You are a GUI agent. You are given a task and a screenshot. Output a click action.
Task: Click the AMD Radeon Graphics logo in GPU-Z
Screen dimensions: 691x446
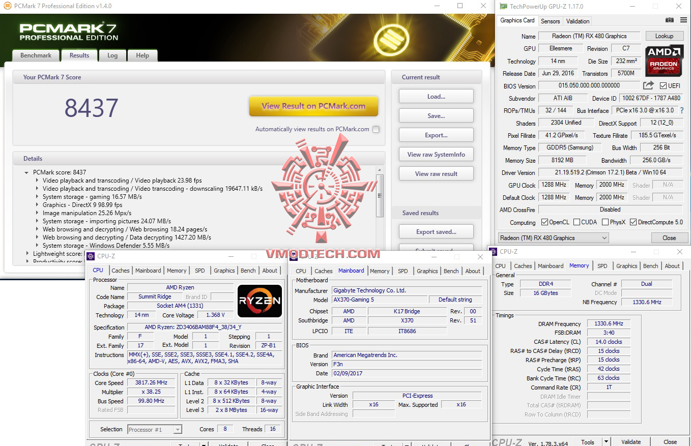pos(665,61)
